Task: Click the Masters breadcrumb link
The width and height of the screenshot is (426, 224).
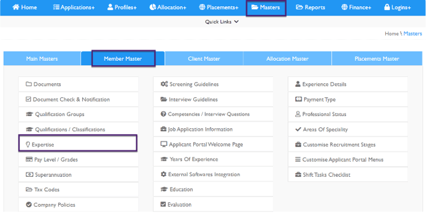Action: tap(412, 34)
